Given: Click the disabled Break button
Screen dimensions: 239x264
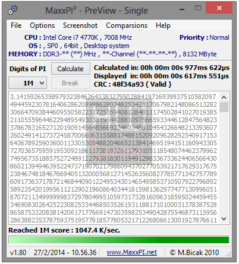Looking at the screenshot, I should (x=71, y=83).
